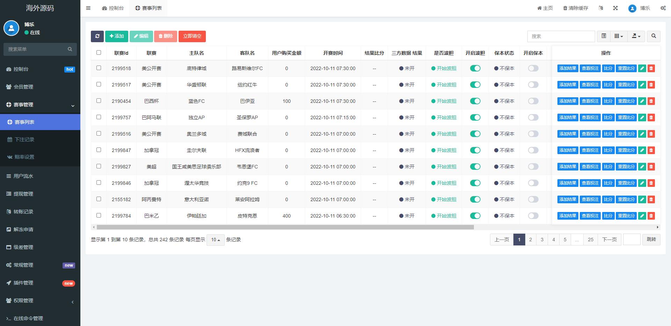The width and height of the screenshot is (671, 326).
Task: Open 下注记录 in the sidebar menu
Action: [x=24, y=139]
